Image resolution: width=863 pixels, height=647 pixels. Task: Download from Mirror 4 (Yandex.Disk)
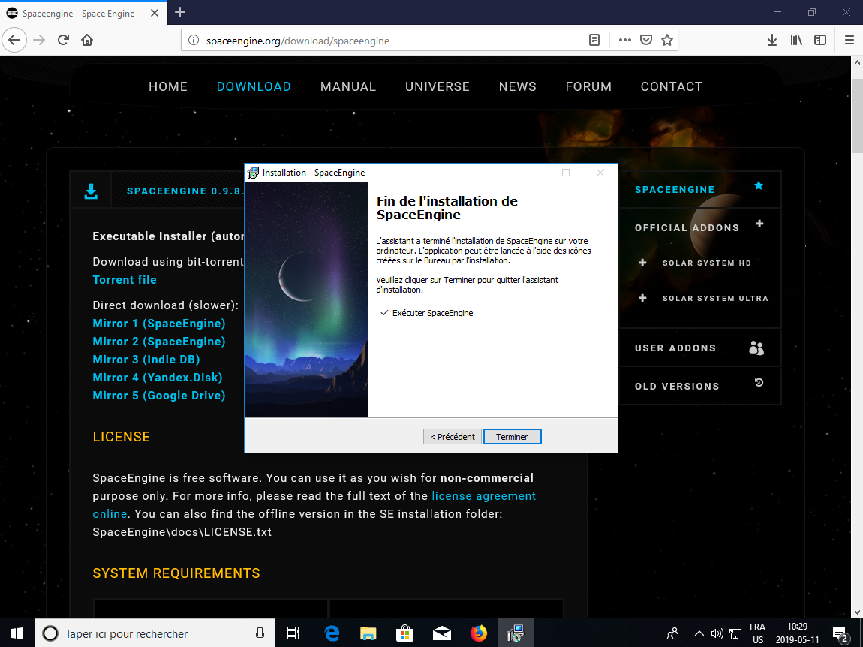click(x=158, y=378)
